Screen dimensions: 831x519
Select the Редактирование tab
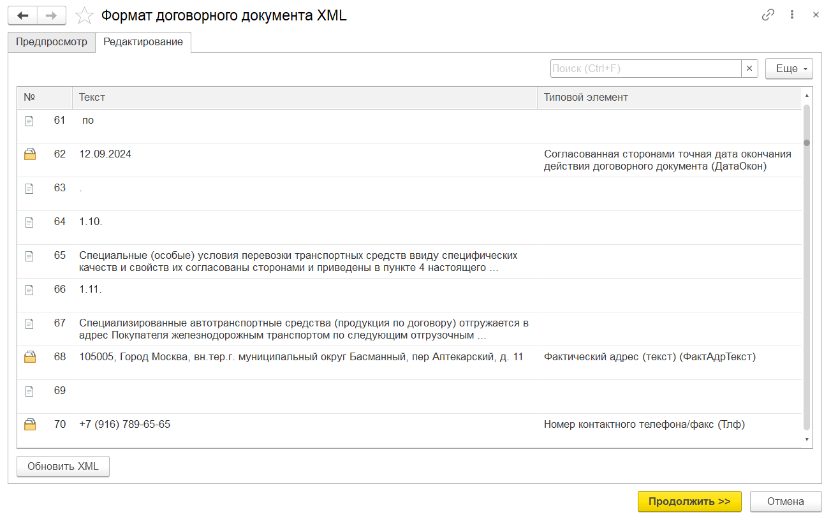click(x=143, y=42)
